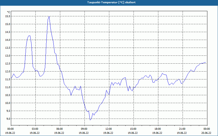Select the 11,0 y-axis label
218x136 pixels.
click(x=8, y=87)
